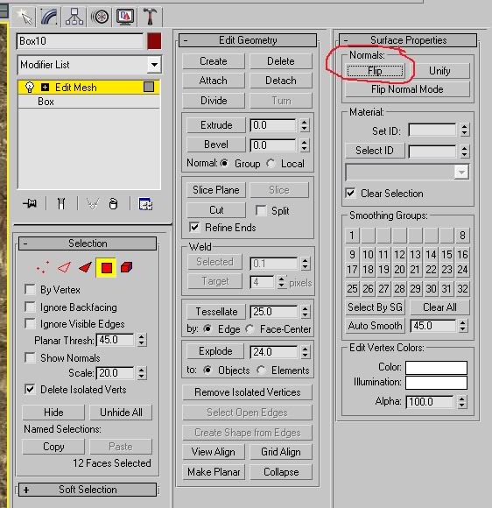Open the Motion panel wheel icon
Image resolution: width=492 pixels, height=508 pixels.
coord(100,17)
